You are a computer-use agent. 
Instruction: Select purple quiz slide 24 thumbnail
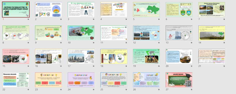81,80
